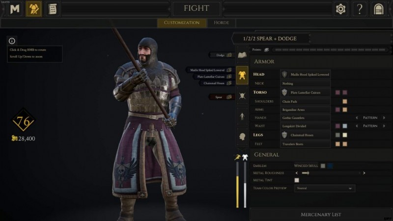The height and width of the screenshot is (221, 393).
Task: Open the M main menu icon
Action: [15, 9]
